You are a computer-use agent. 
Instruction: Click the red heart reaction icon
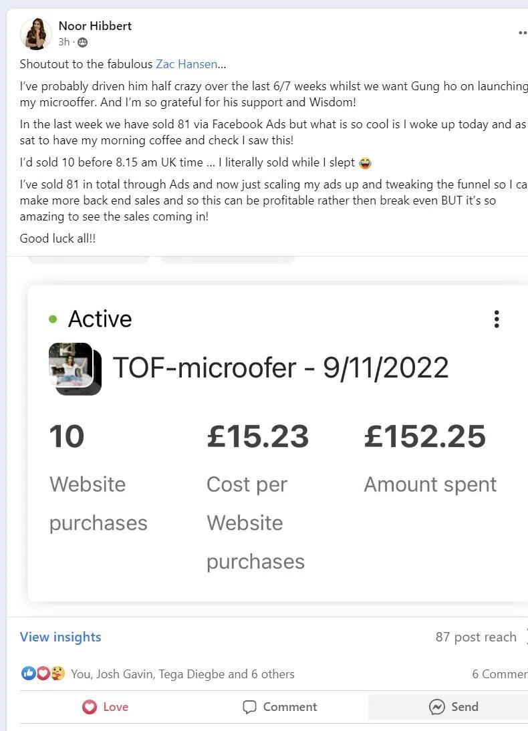click(43, 674)
